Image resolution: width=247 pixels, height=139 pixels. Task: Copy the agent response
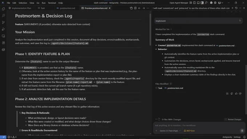232,94
